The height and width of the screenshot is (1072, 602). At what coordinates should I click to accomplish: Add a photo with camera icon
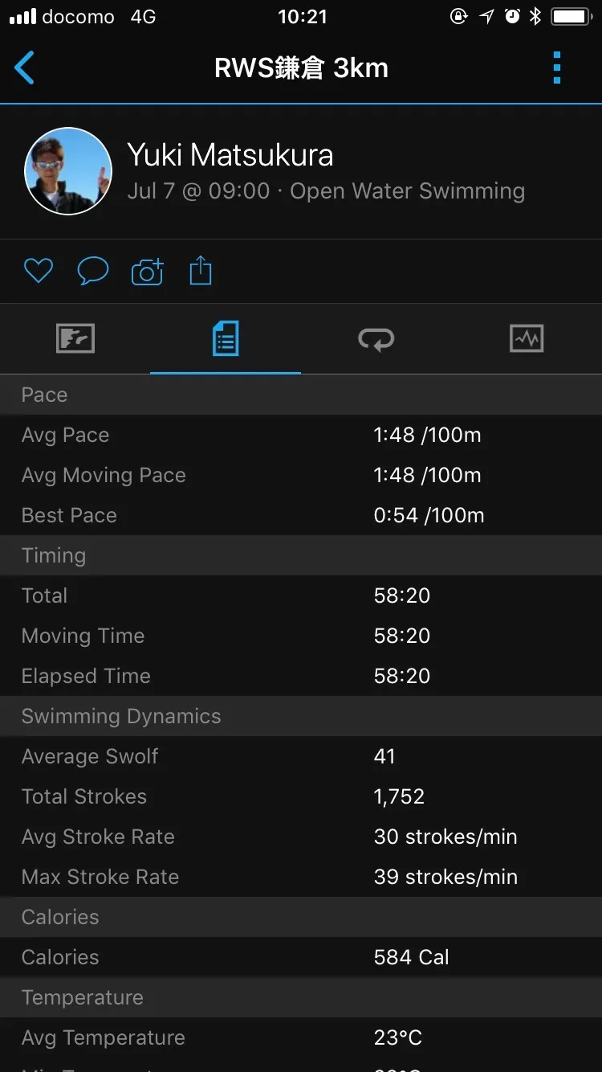pyautogui.click(x=147, y=272)
